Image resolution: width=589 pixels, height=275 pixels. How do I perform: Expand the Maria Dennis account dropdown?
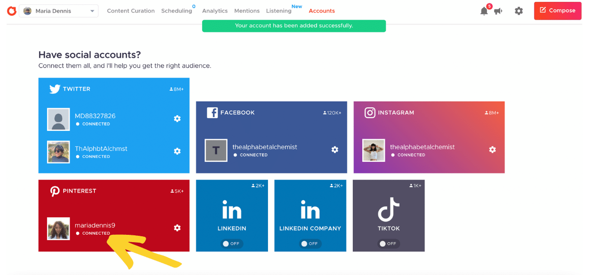tap(58, 11)
